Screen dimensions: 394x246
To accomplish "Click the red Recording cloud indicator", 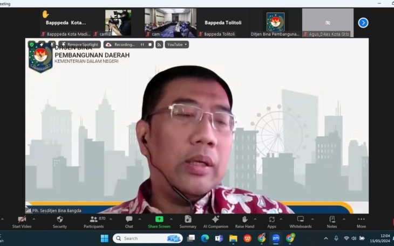I will tap(108, 45).
